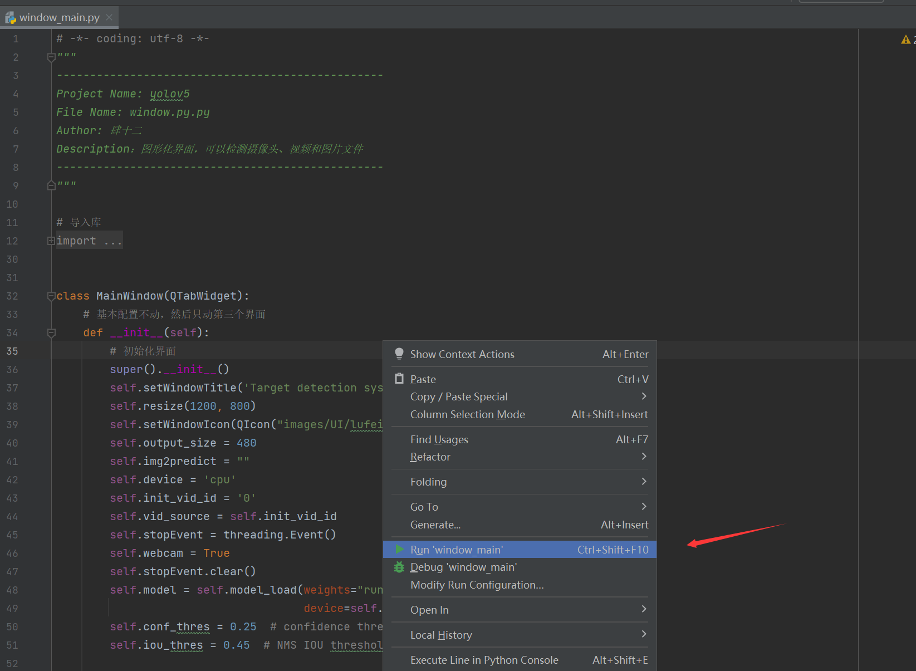Collapse the docstring fold marker on line 2

pos(51,57)
